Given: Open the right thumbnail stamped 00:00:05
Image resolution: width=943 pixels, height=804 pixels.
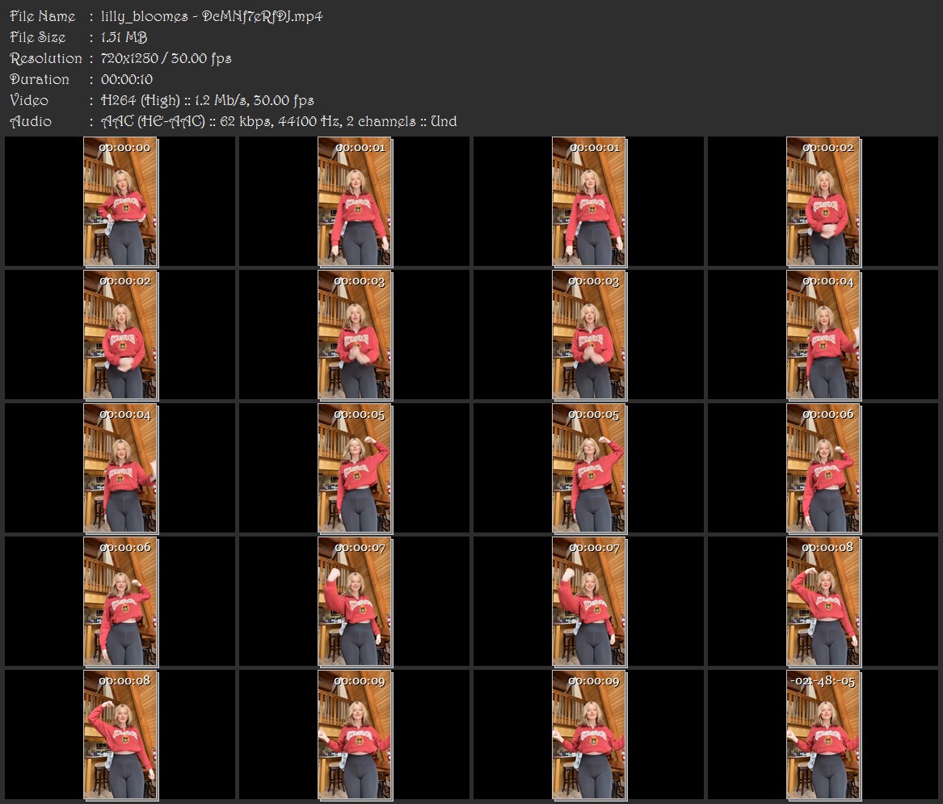Looking at the screenshot, I should [589, 469].
